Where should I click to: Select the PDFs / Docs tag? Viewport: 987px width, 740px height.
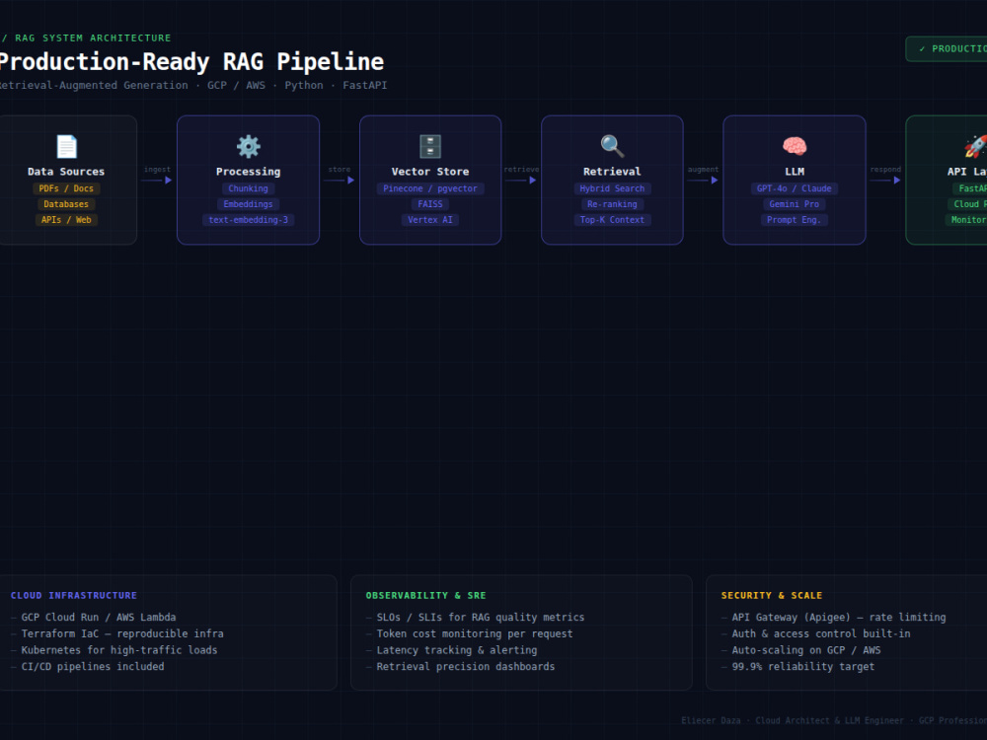point(66,188)
